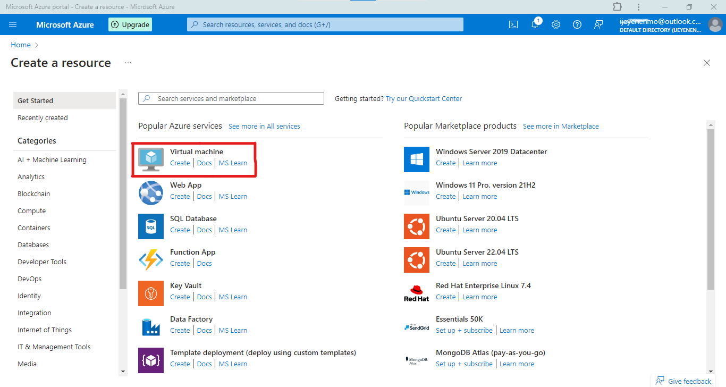The width and height of the screenshot is (726, 387).
Task: Click the top bar feedback icon
Action: pyautogui.click(x=598, y=24)
